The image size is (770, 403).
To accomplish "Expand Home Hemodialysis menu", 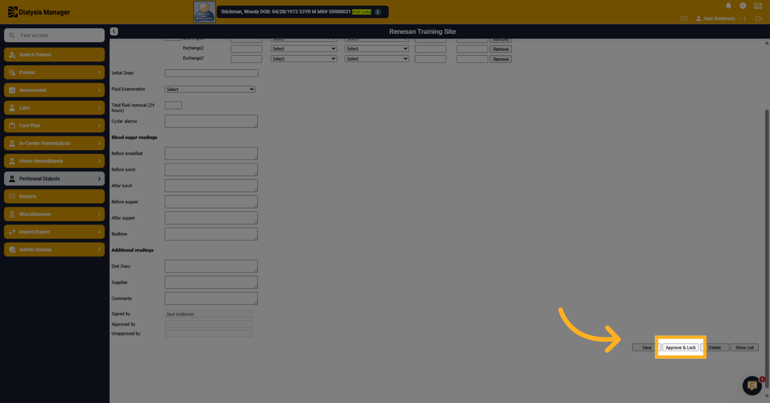I will [x=54, y=161].
